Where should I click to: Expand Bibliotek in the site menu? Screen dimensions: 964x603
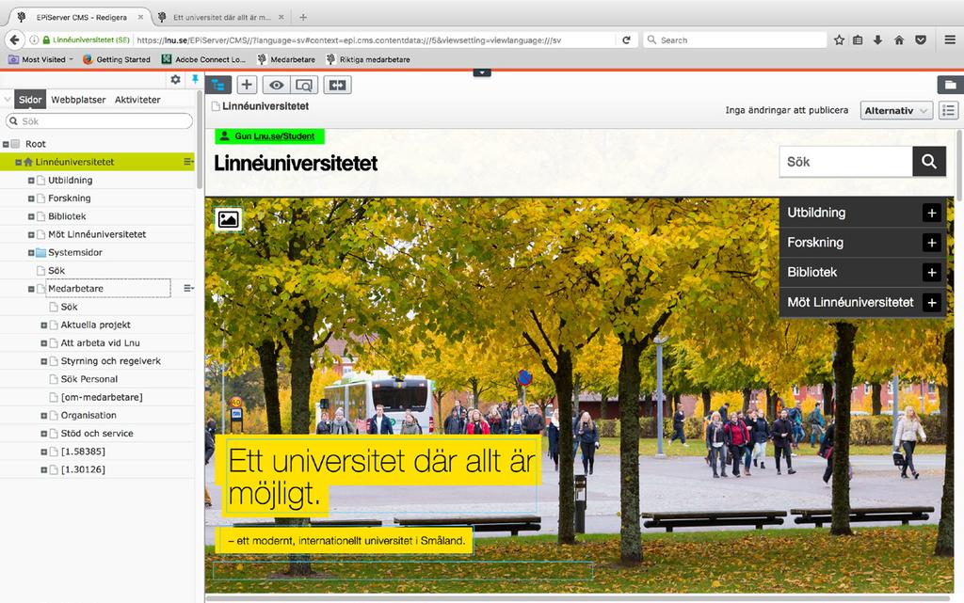click(x=932, y=272)
